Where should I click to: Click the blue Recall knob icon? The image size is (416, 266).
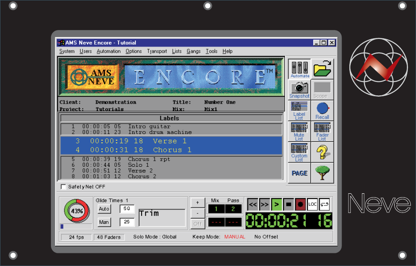(322, 111)
